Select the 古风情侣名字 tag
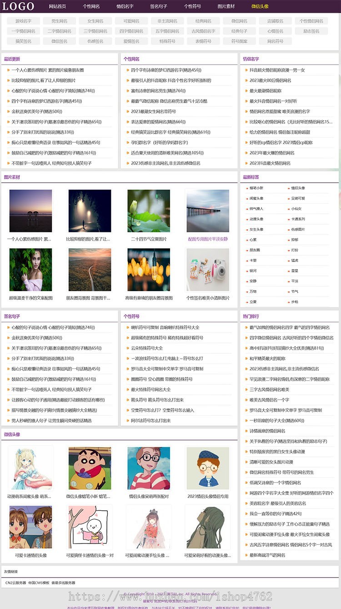The image size is (341, 609). (203, 31)
